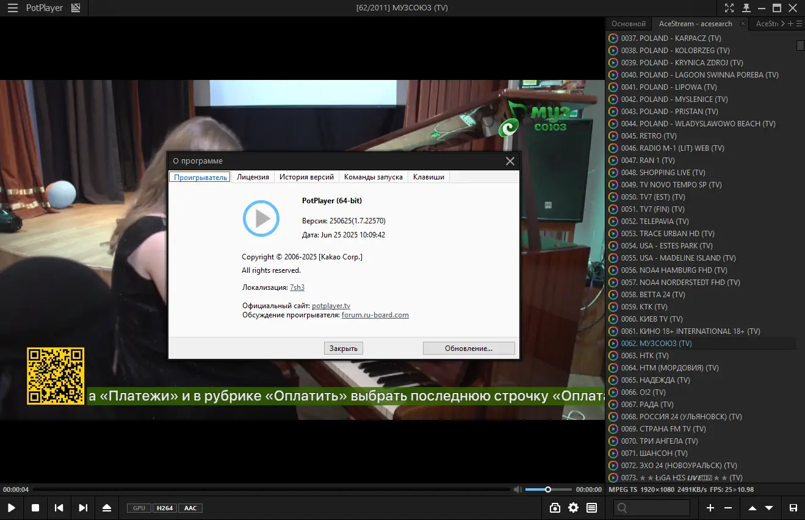Switch PotPlayer to fullscreen mode
The height and width of the screenshot is (520, 805).
pos(729,8)
